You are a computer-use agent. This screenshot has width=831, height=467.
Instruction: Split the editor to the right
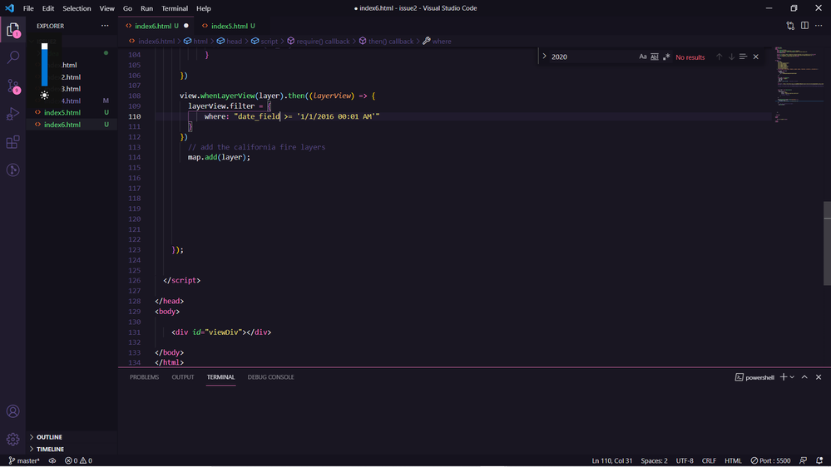click(804, 26)
